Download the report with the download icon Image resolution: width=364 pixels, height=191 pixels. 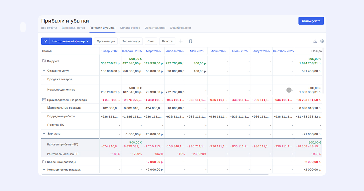point(315,41)
